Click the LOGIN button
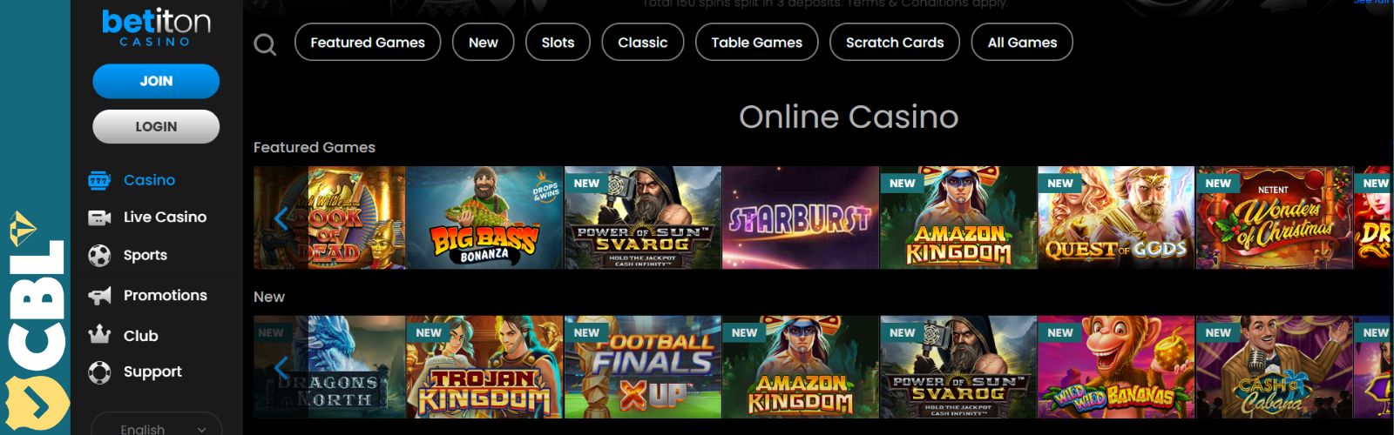This screenshot has width=1394, height=435. click(x=156, y=126)
